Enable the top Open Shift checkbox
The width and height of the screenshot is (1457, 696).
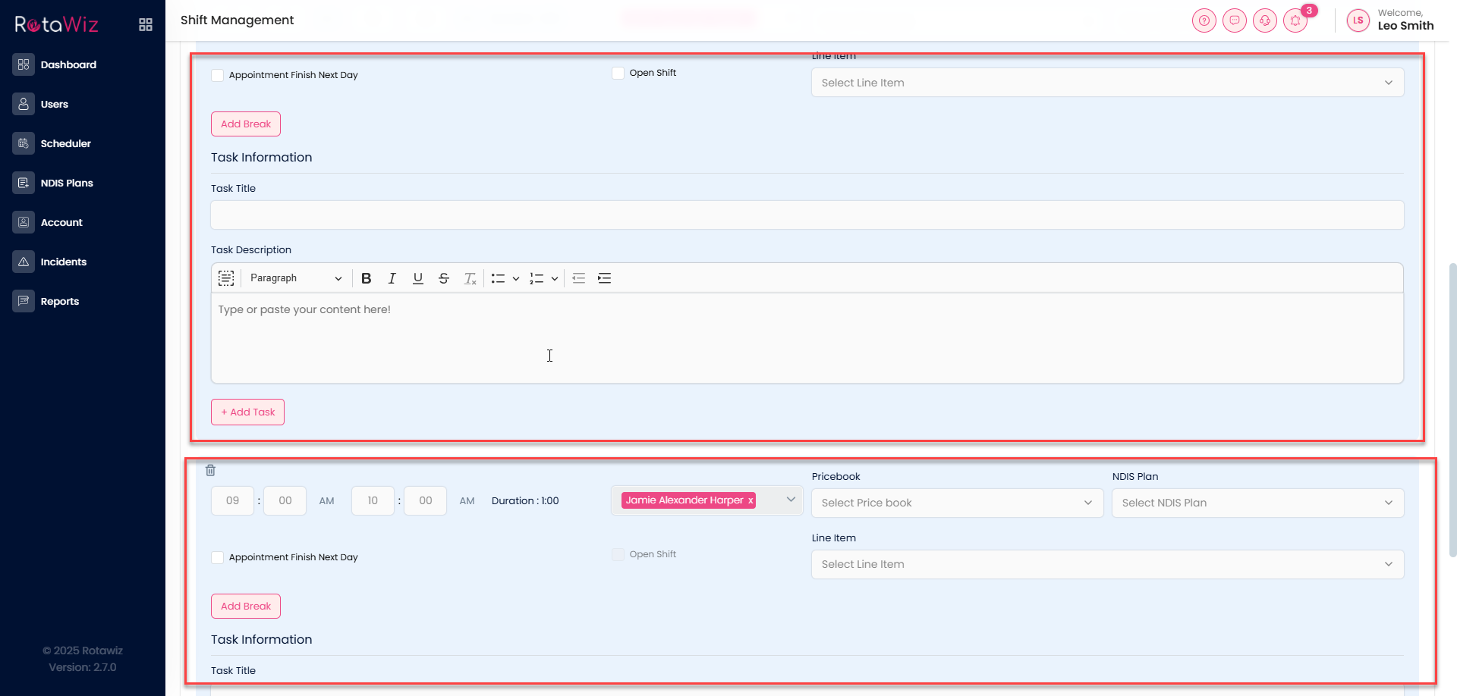coord(618,73)
